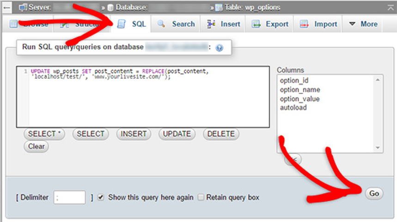Run the query with Go
Viewport: 397px width, 222px height.
[374, 193]
